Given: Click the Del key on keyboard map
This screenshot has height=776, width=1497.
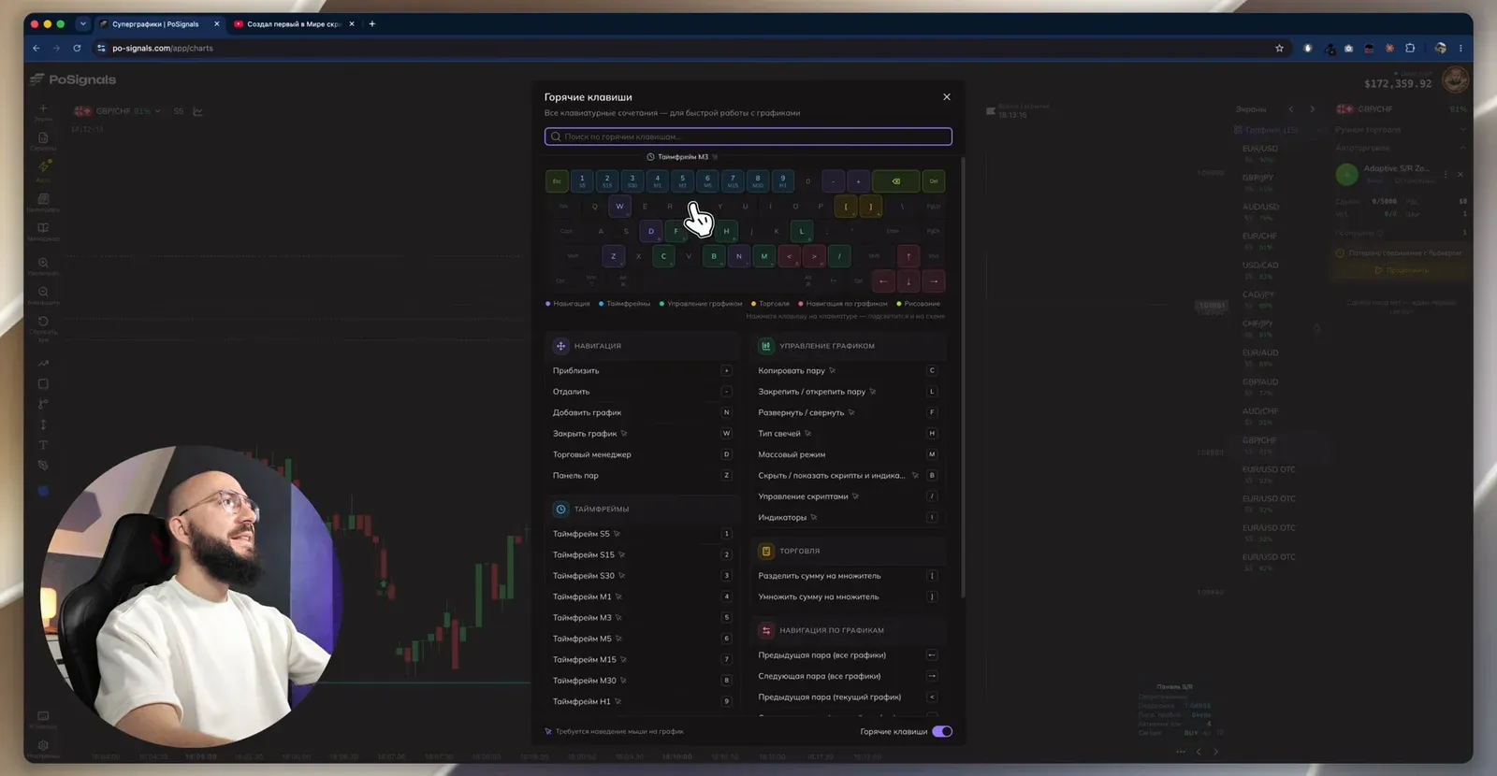Looking at the screenshot, I should (933, 181).
